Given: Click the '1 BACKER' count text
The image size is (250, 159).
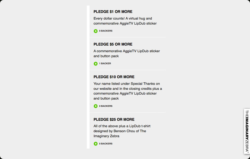Looking at the screenshot, I should 105,64.
